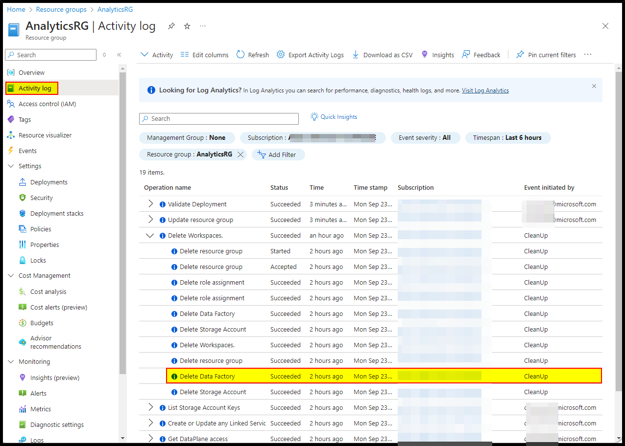
Task: Expand the List Storage Account Keys row
Action: tap(150, 407)
